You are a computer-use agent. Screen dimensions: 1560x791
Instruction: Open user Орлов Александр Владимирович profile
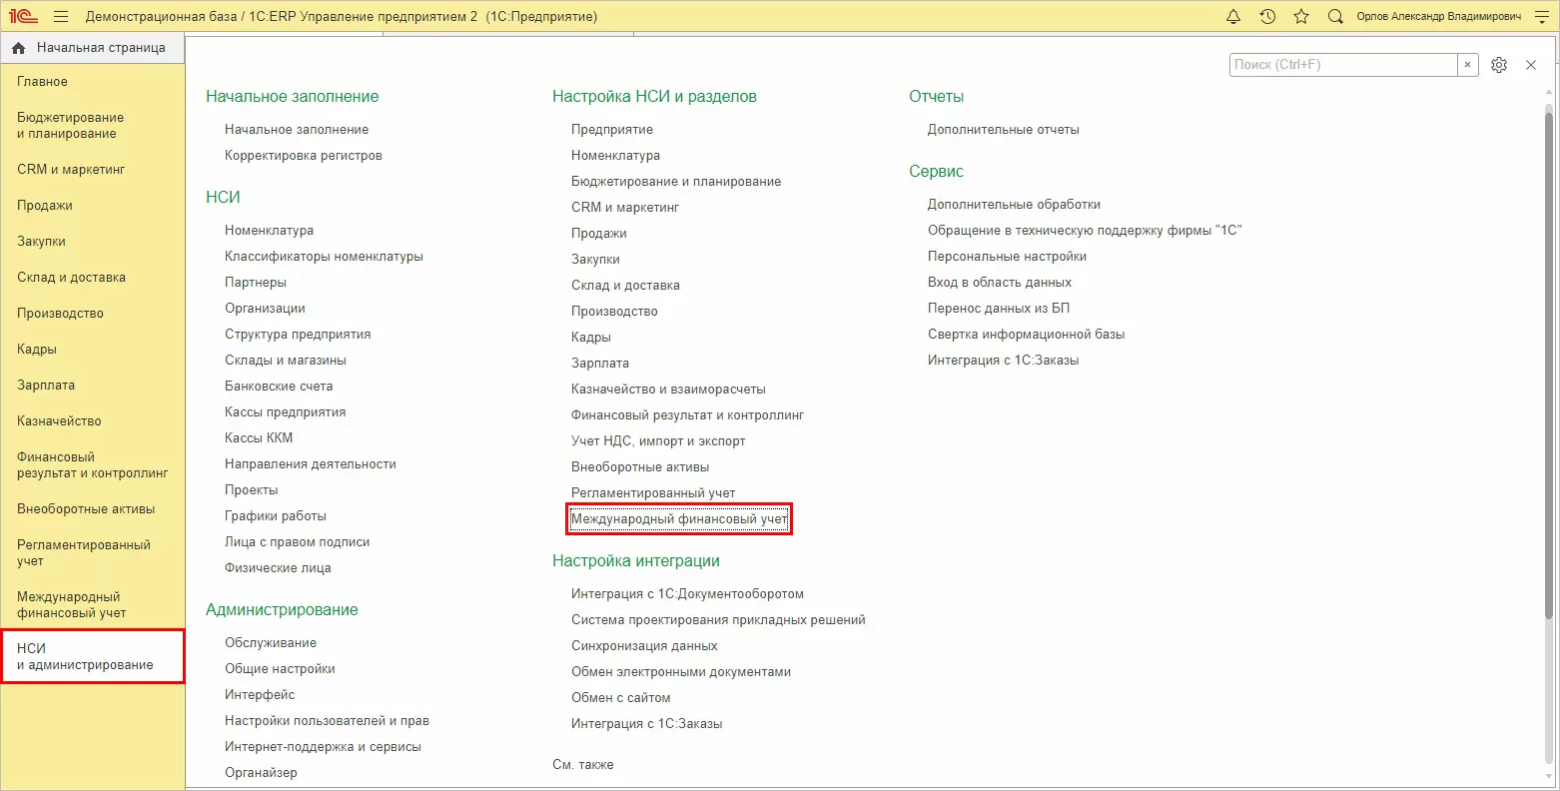point(1439,17)
